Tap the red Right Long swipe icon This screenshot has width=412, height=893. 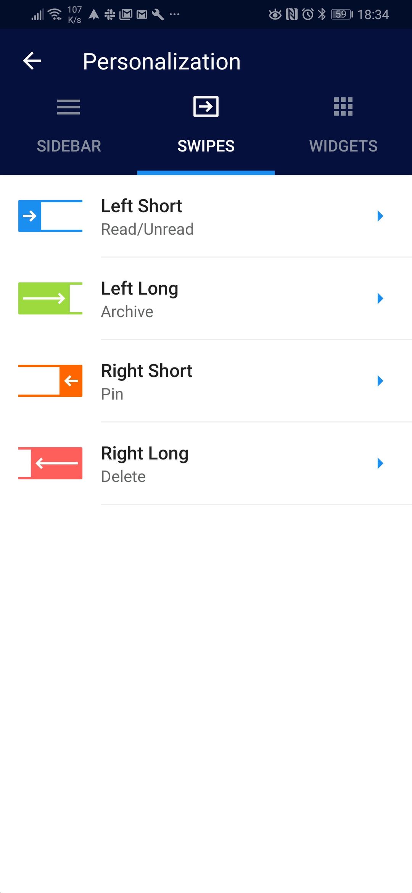click(x=50, y=463)
